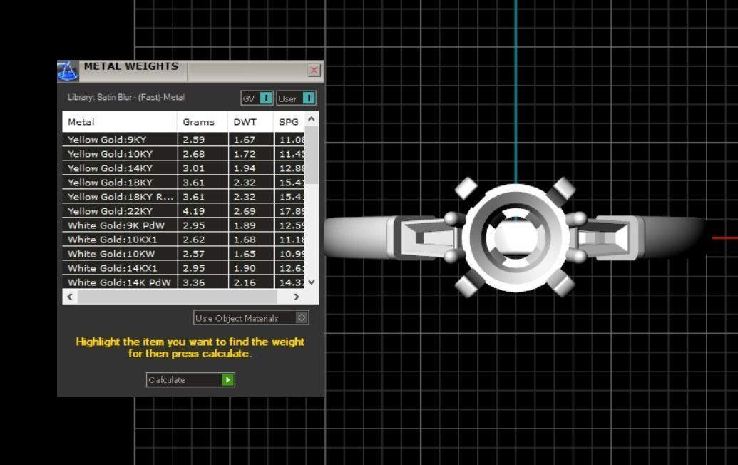
Task: Select the White Gold:14KX1 row
Action: tap(184, 267)
